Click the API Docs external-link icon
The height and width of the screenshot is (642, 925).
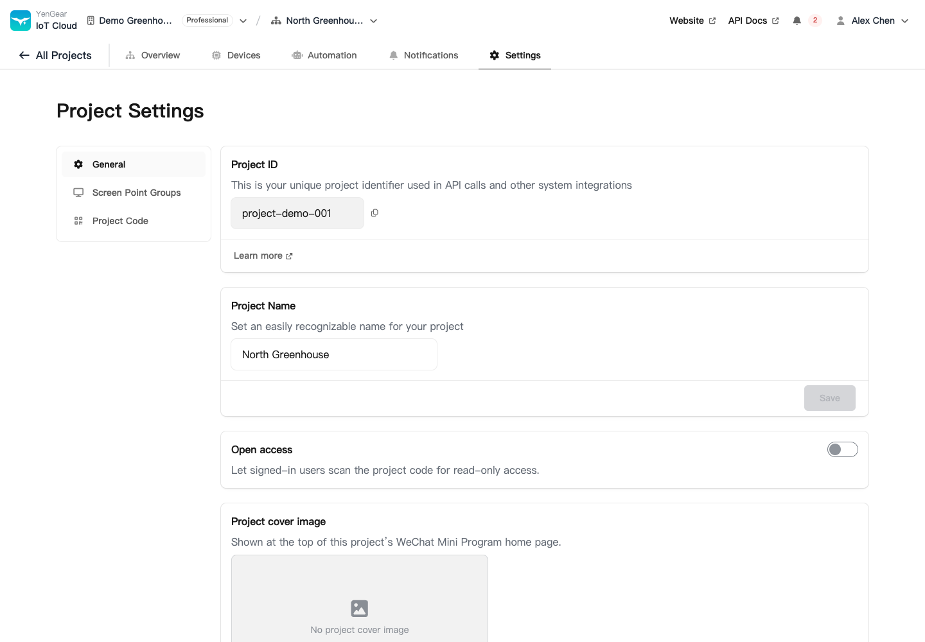coord(775,21)
